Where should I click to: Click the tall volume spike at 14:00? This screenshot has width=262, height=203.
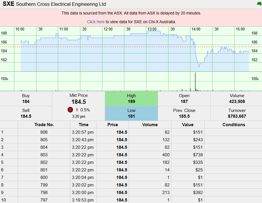[195, 83]
